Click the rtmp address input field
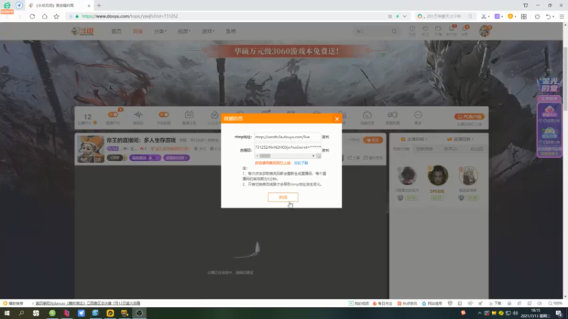Screen dimensions: 568x319 [288, 137]
